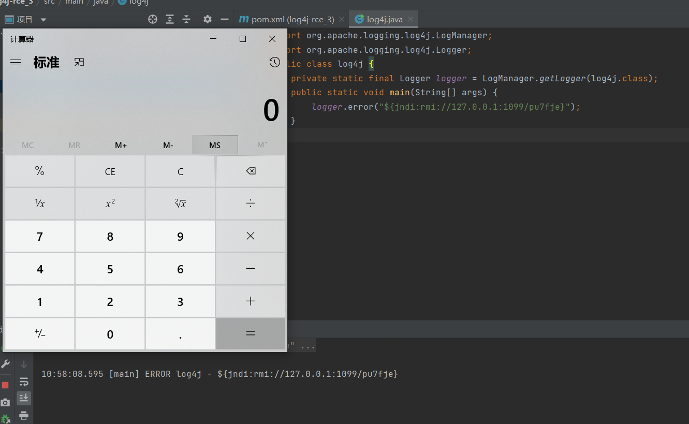Click the ERROR log4j console output line
689x424 pixels.
(220, 374)
